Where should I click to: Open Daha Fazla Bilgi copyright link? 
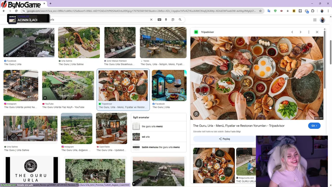[233, 132]
